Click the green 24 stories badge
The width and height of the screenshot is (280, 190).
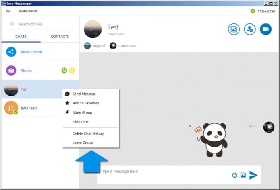click(x=64, y=71)
